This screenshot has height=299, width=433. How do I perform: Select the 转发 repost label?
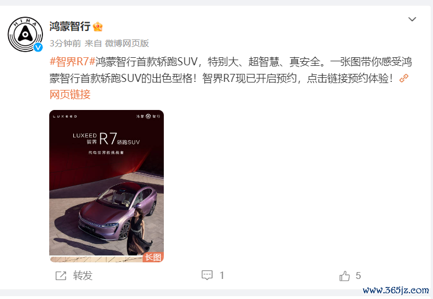click(x=82, y=276)
